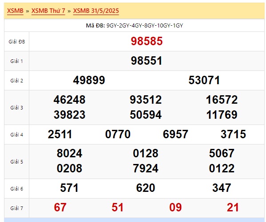Click Giải 4 number 0770
Viewport: 266px width, 222px height.
point(118,134)
